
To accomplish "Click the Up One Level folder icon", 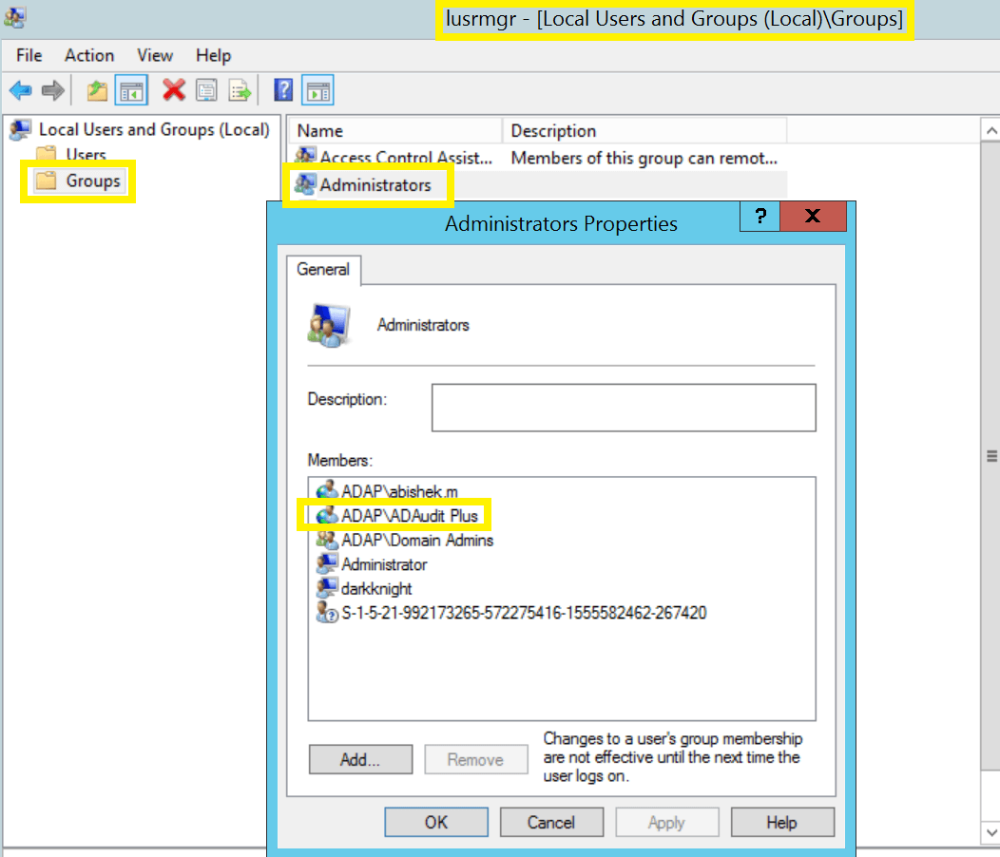I will [x=97, y=90].
